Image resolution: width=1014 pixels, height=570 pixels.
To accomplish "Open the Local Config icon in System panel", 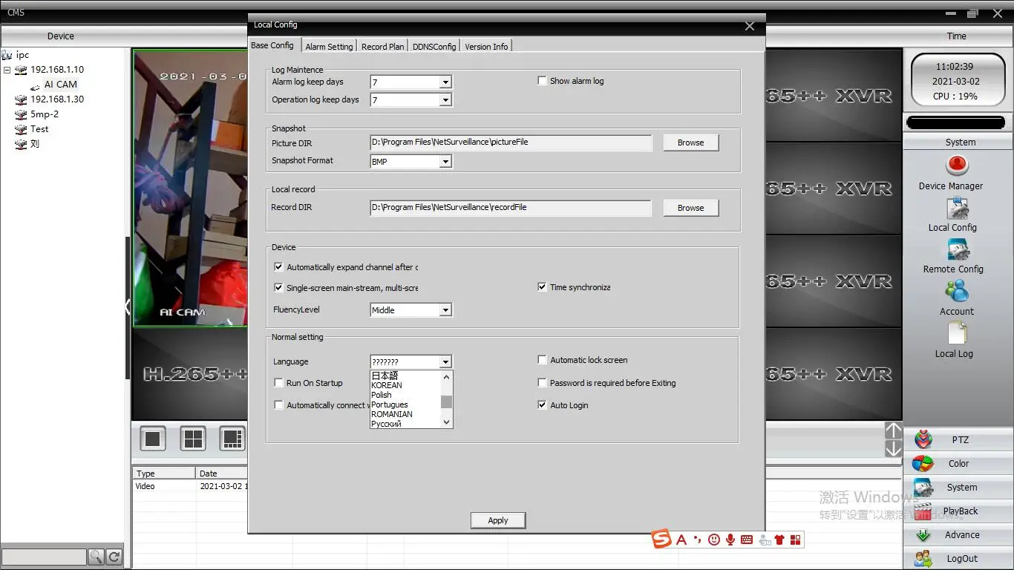I will click(958, 209).
